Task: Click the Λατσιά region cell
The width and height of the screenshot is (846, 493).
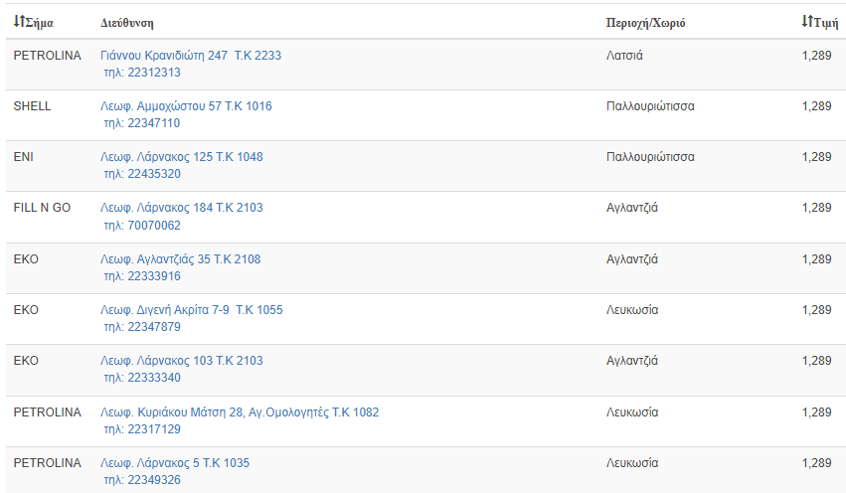Action: (x=624, y=56)
